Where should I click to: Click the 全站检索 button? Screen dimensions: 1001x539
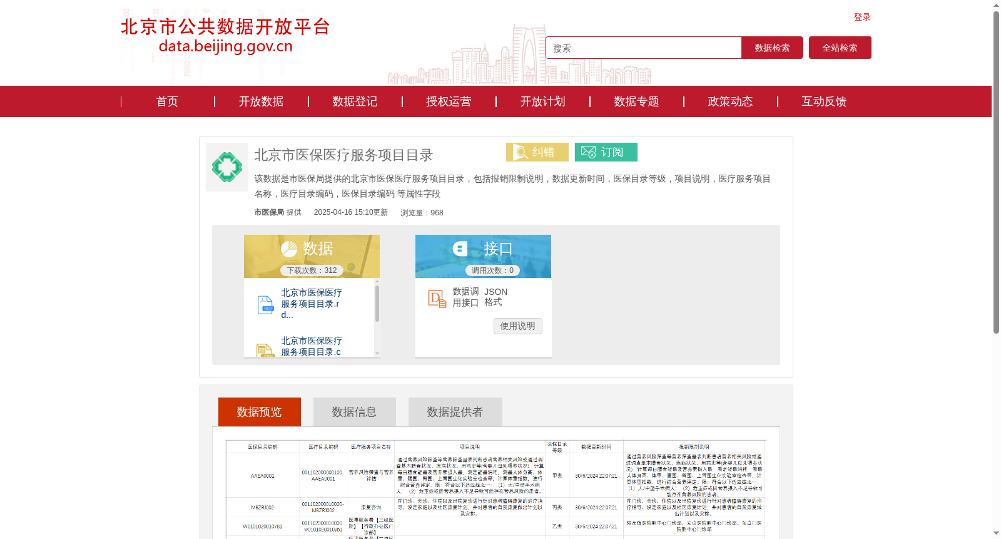pos(840,48)
